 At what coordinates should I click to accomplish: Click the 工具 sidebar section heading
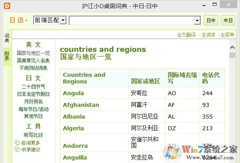34,126
